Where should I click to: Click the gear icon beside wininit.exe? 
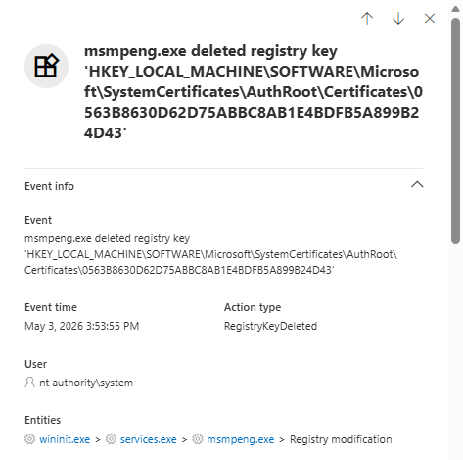(x=29, y=439)
